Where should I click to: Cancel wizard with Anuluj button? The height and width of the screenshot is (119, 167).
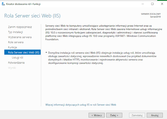tap(155, 115)
